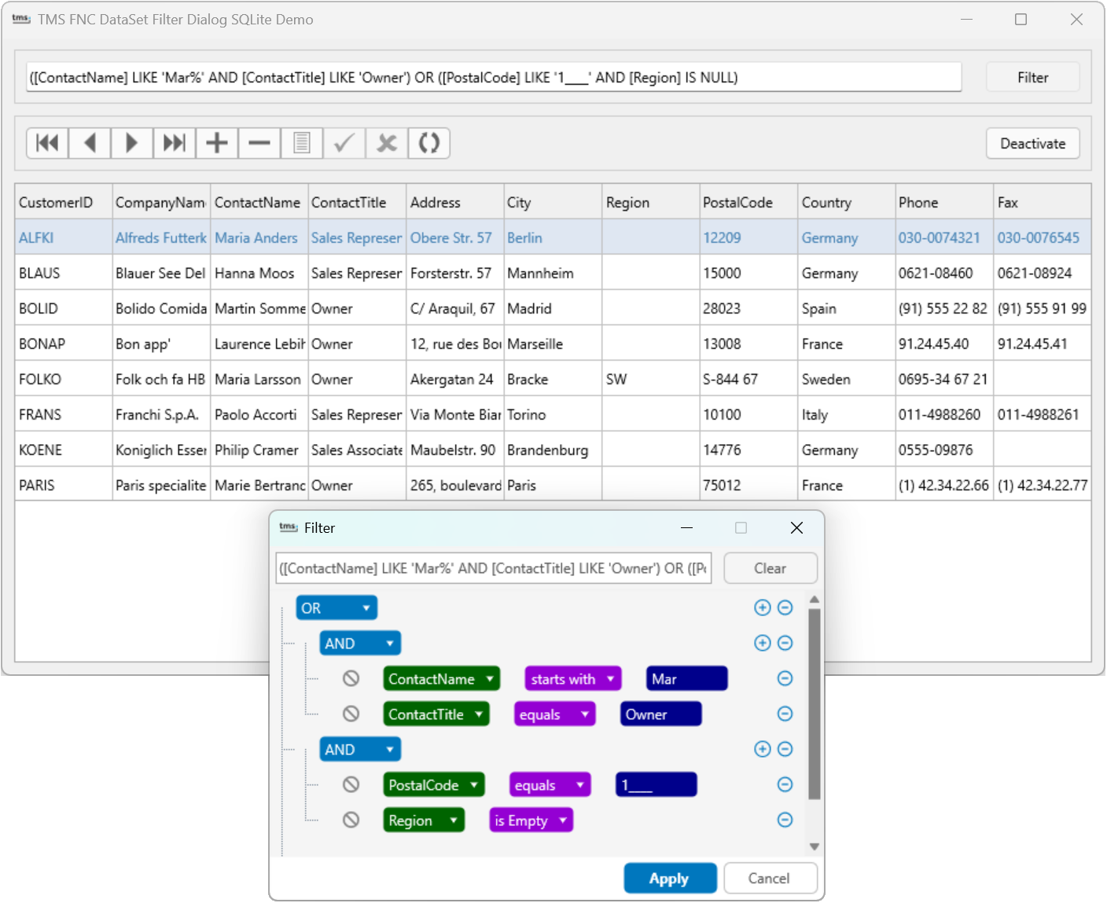Screen dimensions: 1107x903
Task: Add condition to second AND group
Action: point(762,749)
